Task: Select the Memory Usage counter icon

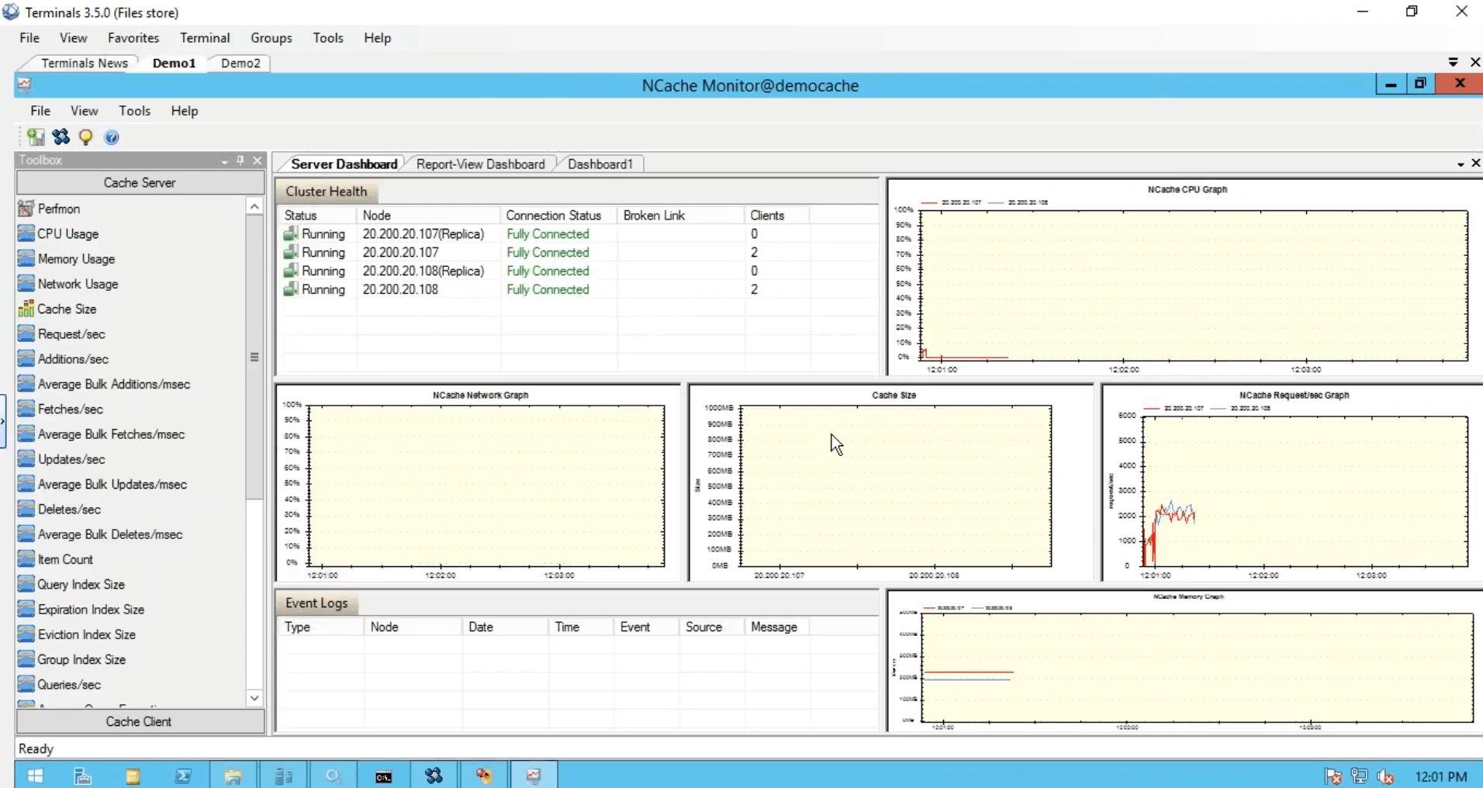Action: click(x=26, y=258)
